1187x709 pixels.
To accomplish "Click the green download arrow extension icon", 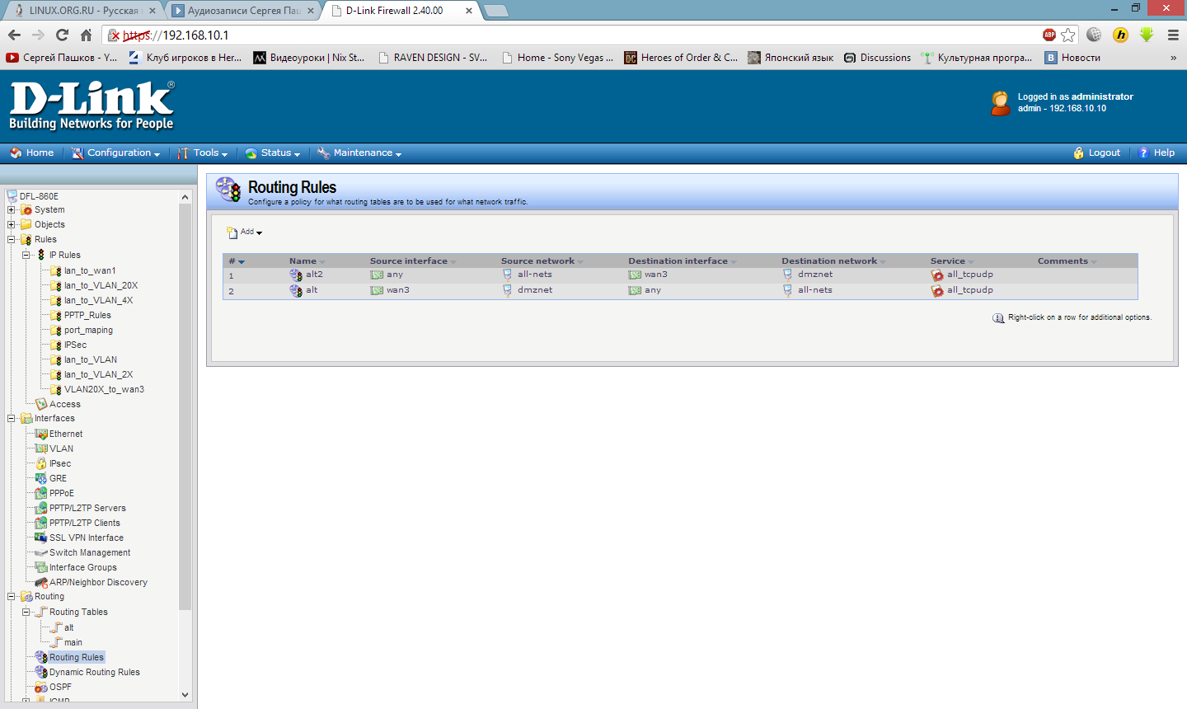I will coord(1147,35).
